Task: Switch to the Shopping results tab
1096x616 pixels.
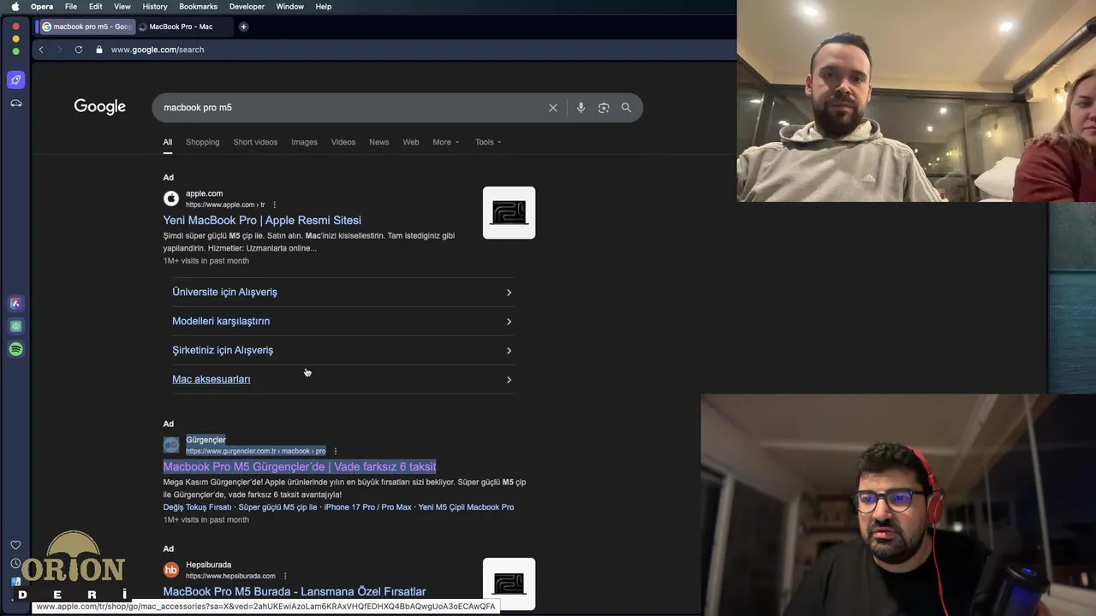Action: click(203, 142)
